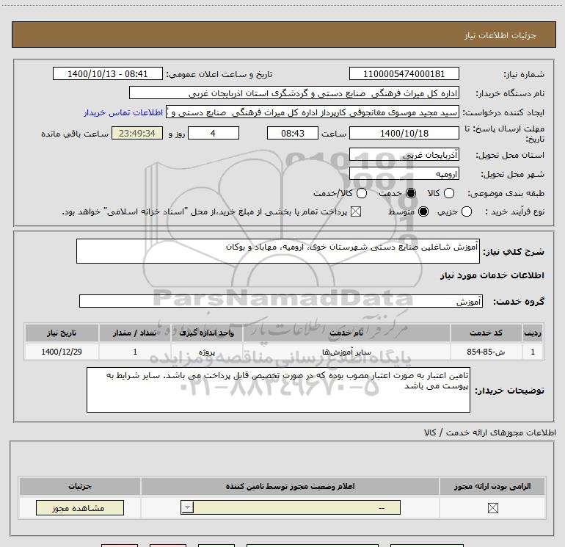Click the need number field 1100005474000181
The width and height of the screenshot is (565, 547).
click(x=404, y=73)
